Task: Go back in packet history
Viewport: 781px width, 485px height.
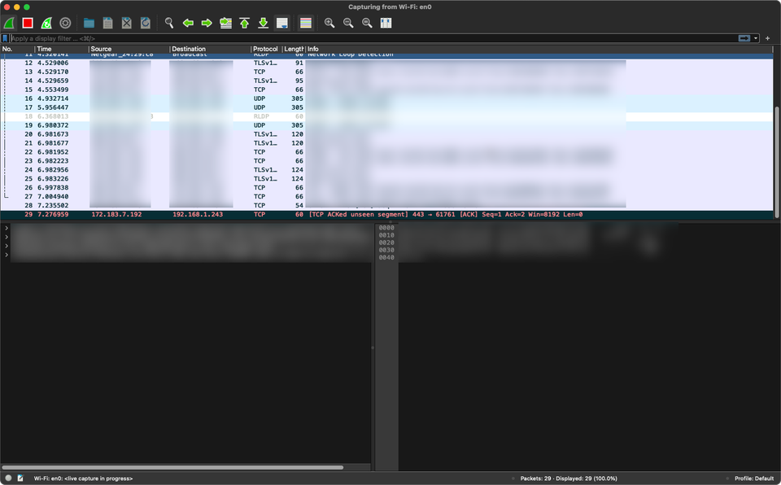Action: tap(188, 23)
